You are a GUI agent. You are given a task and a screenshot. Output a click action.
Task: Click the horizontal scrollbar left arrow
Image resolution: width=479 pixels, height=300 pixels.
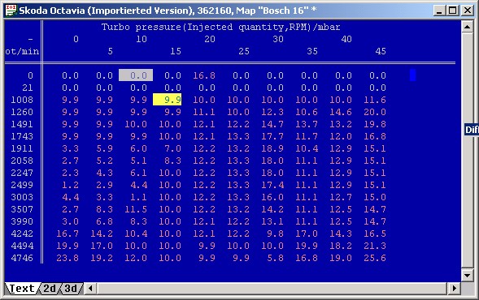point(90,288)
